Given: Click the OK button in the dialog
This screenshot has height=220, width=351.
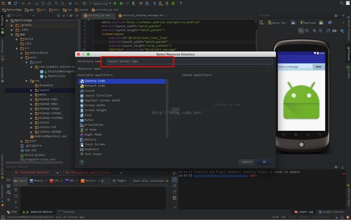Looking at the screenshot, I should 265,162.
